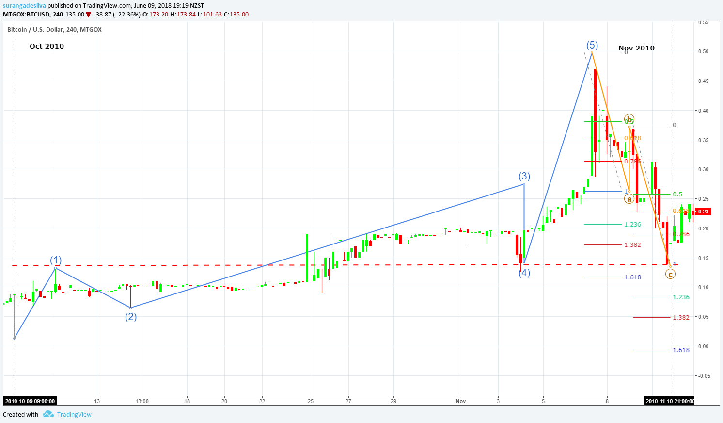Select the blue wave (3) label
This screenshot has width=723, height=423.
pos(524,176)
